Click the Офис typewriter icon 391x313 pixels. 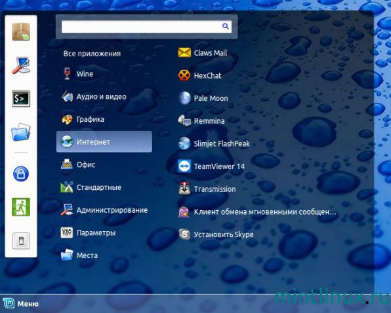67,164
